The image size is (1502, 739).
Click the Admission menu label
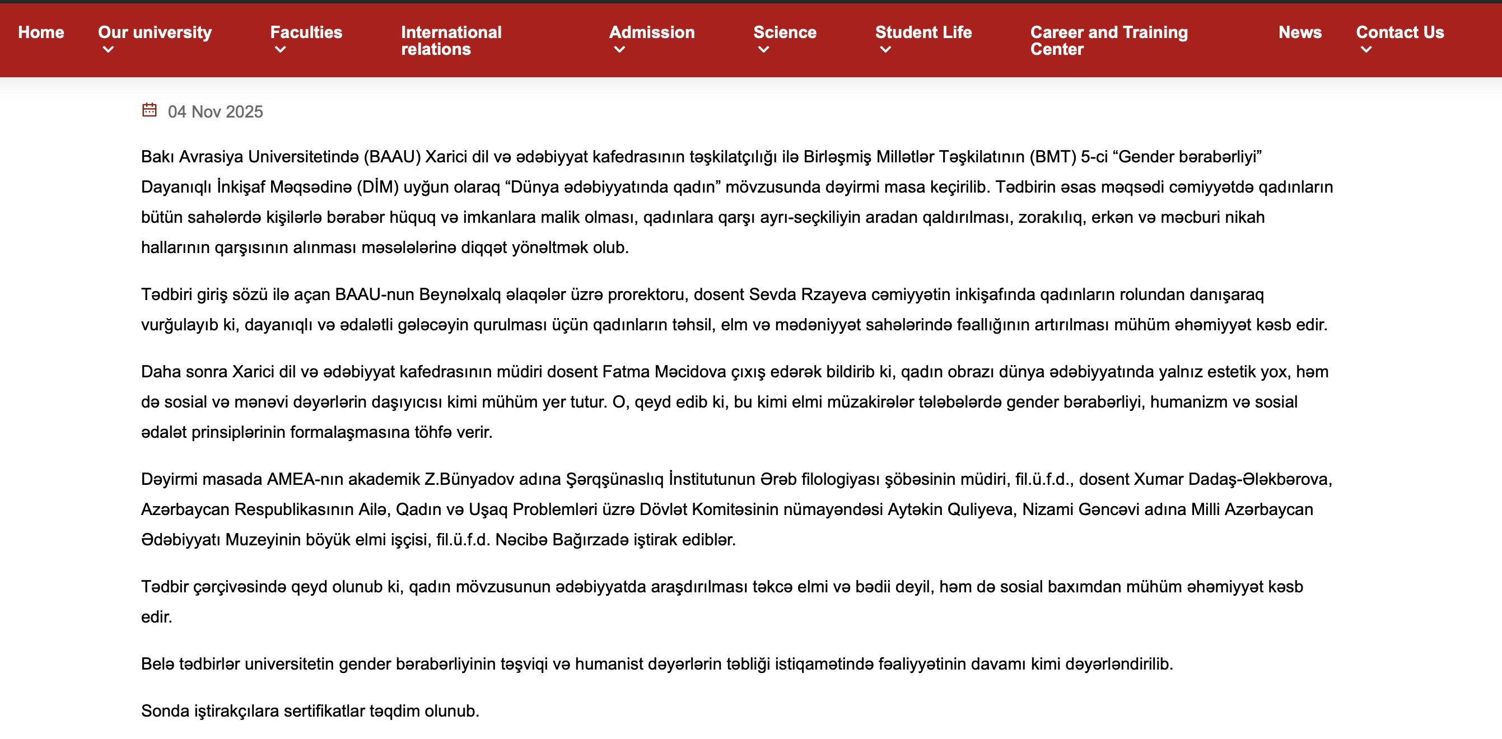[651, 32]
